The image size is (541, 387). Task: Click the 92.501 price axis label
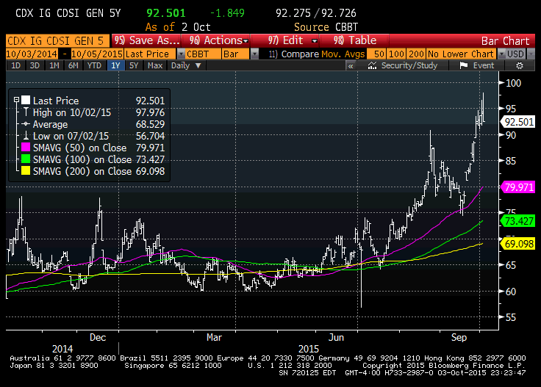pyautogui.click(x=517, y=122)
